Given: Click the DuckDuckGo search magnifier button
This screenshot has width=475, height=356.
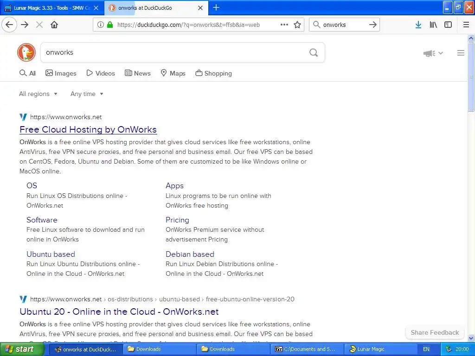Looking at the screenshot, I should [x=314, y=52].
